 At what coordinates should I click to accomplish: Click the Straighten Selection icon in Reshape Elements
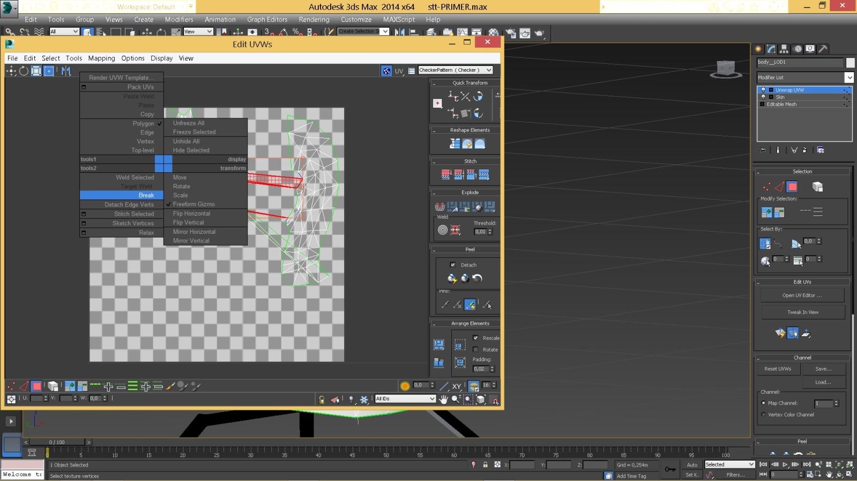455,144
